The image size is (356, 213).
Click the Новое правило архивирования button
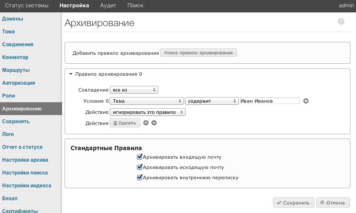pos(199,53)
